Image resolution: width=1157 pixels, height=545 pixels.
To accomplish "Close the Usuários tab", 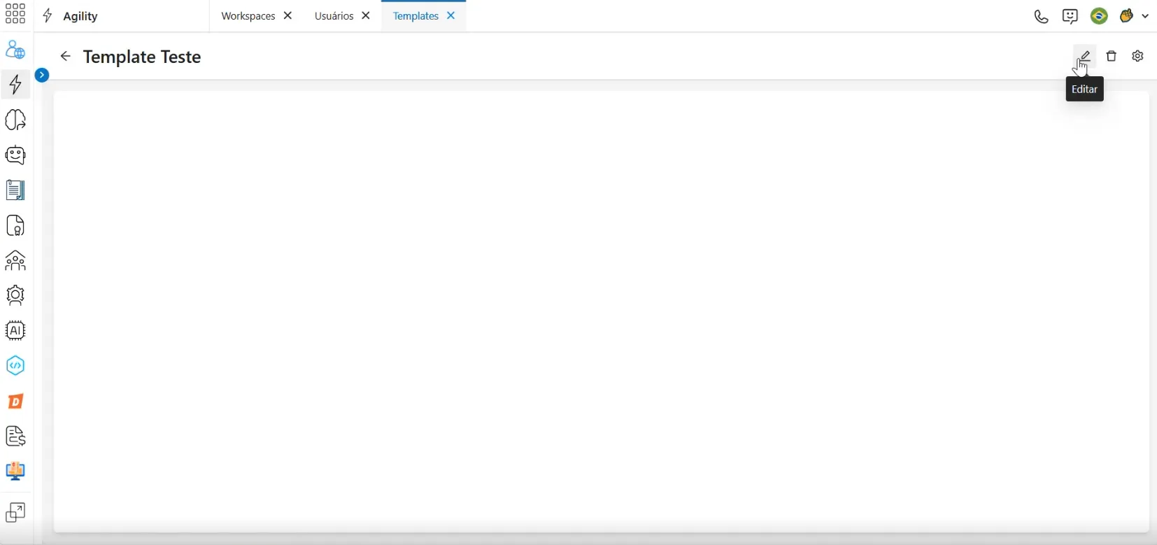I will click(x=366, y=16).
